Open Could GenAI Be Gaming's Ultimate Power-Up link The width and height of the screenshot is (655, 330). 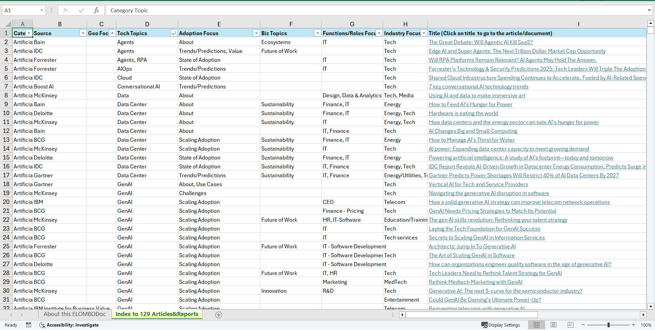click(x=485, y=300)
